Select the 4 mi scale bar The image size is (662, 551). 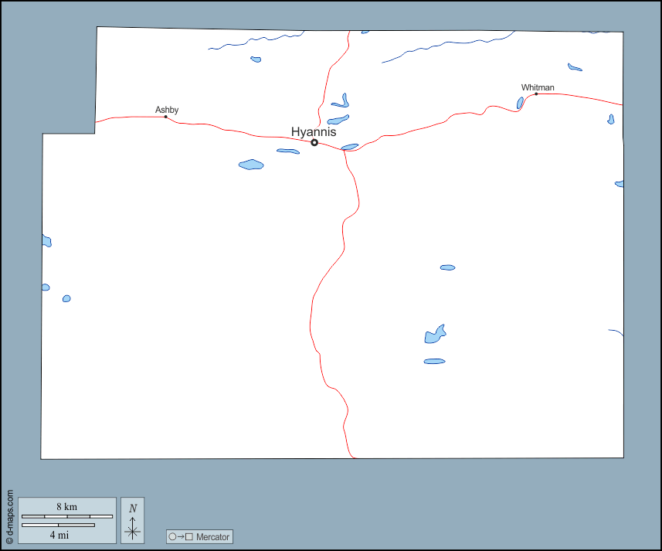coord(58,525)
